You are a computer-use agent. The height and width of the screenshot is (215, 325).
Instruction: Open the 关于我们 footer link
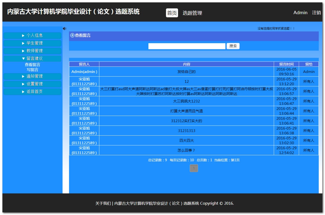tap(103, 204)
